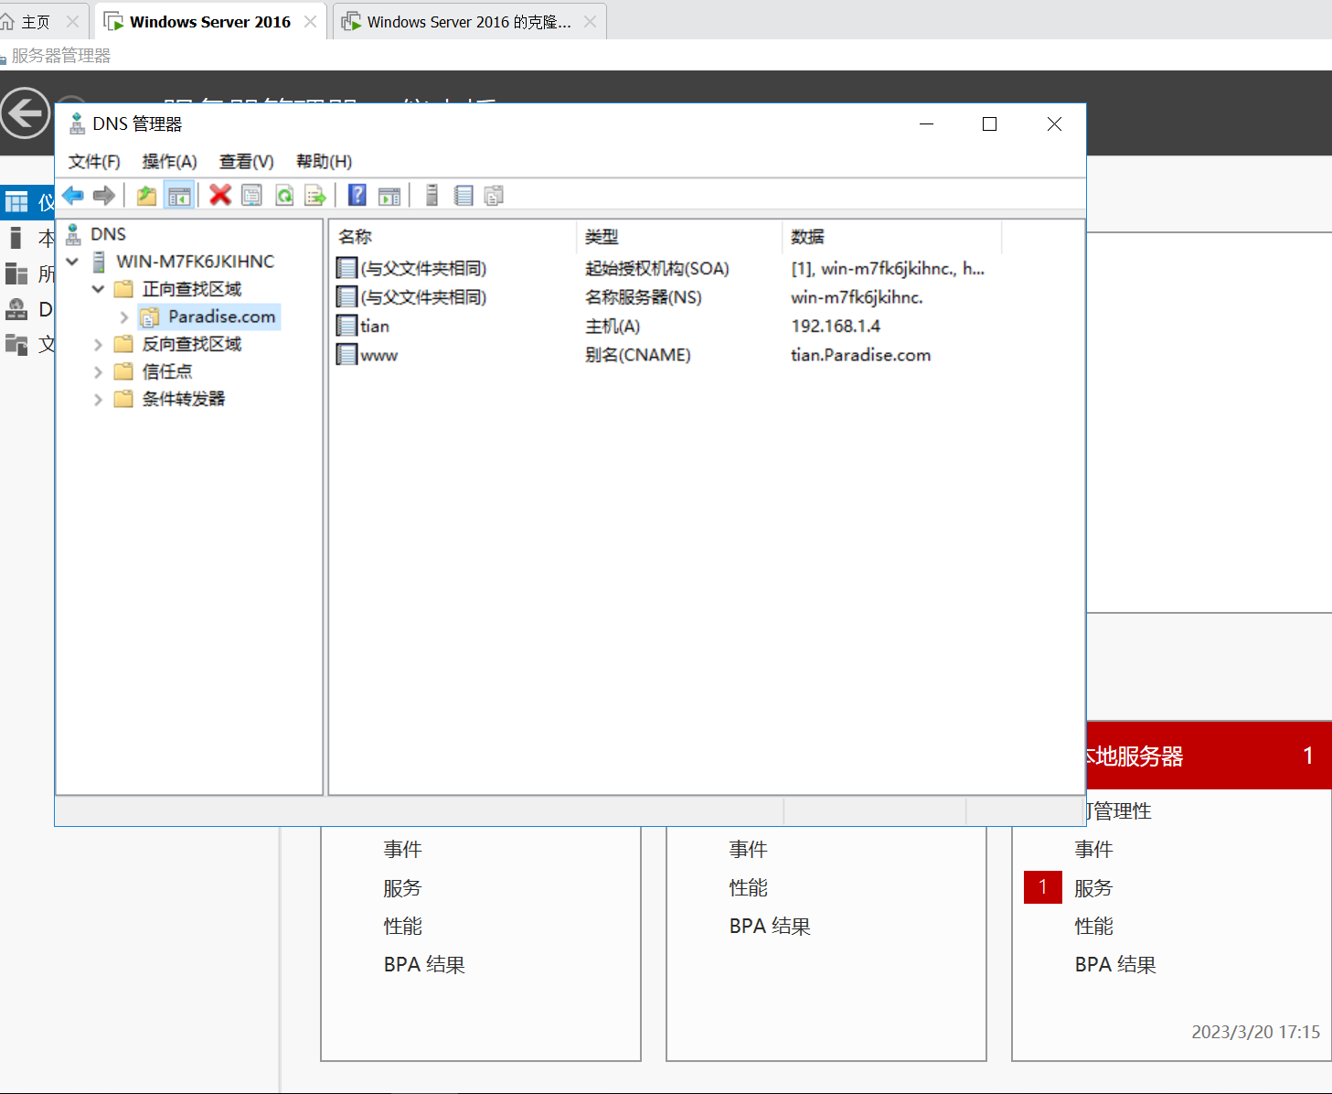This screenshot has width=1332, height=1094.
Task: Expand the 条件转发器 folder
Action: point(98,400)
